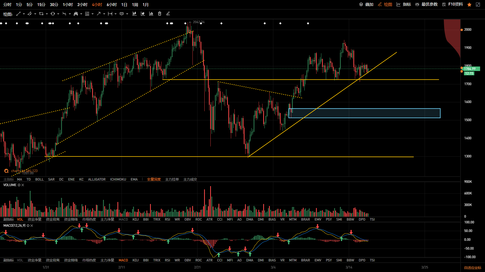485x272 pixels.
Task: Close the VOLUME indicator panel
Action: 23,185
